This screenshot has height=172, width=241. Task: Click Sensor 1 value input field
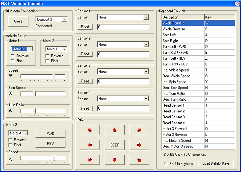pos(123,27)
